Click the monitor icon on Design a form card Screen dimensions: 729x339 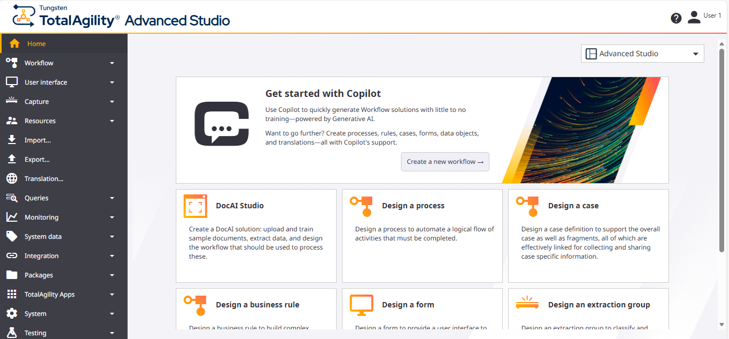(x=362, y=305)
